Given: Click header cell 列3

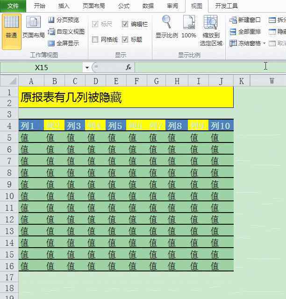Looking at the screenshot, I should [75, 126].
